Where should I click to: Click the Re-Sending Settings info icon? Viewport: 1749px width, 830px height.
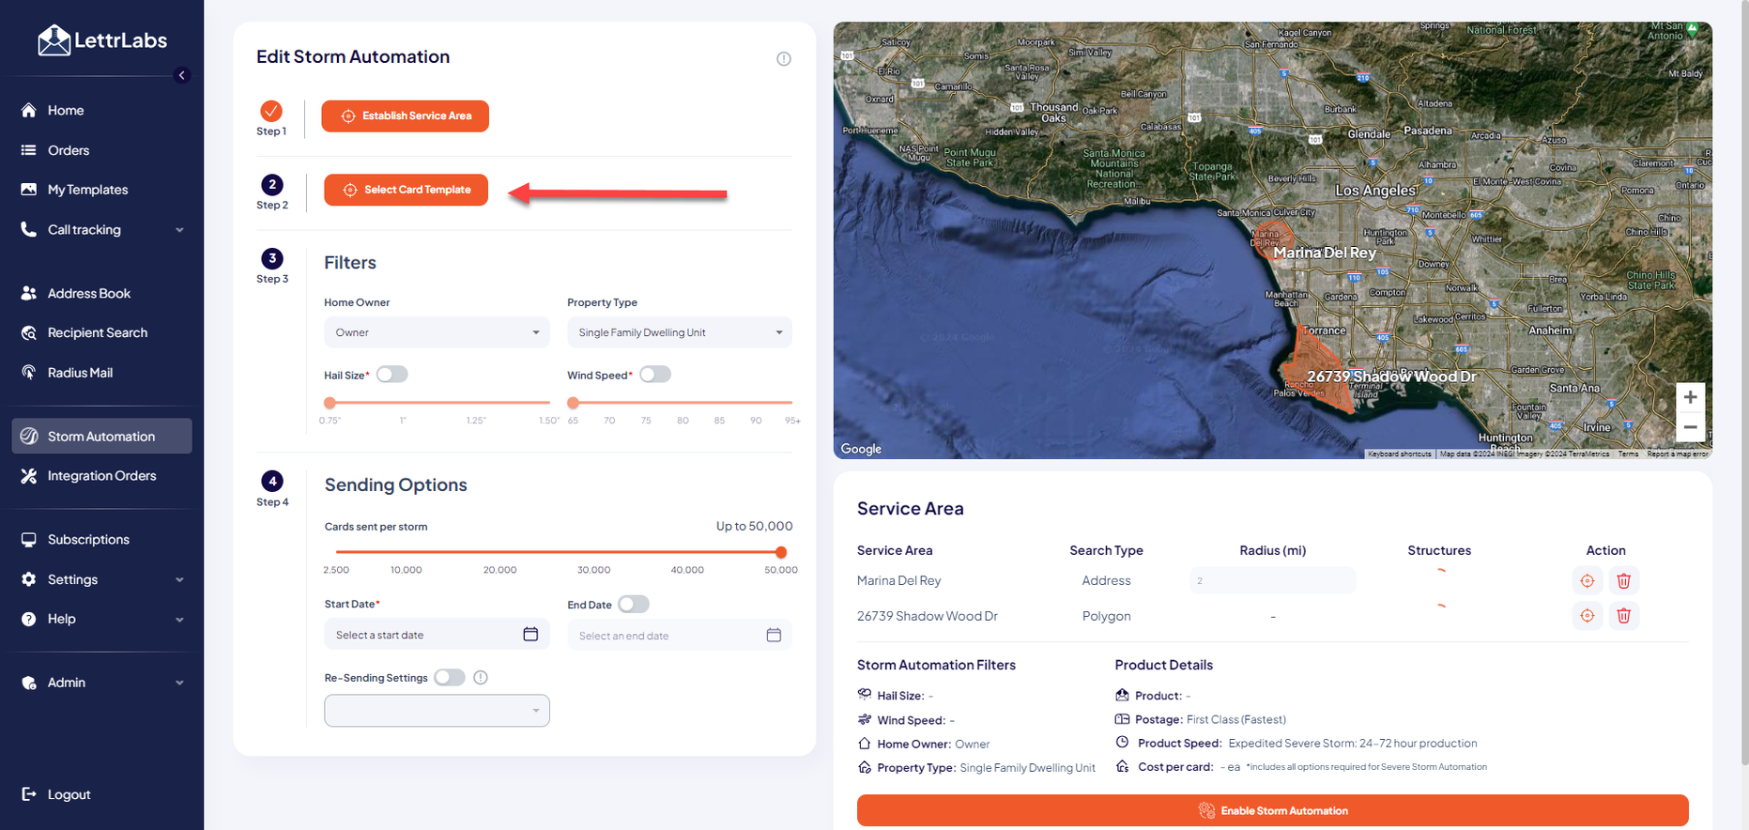(x=481, y=678)
